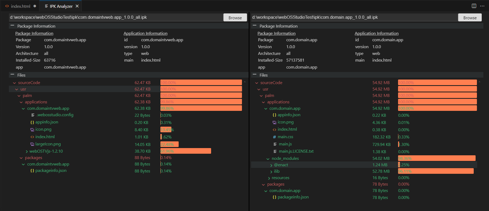The height and width of the screenshot is (211, 489).
Task: Collapse the Files section for com.domain.app
Action: click(x=255, y=75)
